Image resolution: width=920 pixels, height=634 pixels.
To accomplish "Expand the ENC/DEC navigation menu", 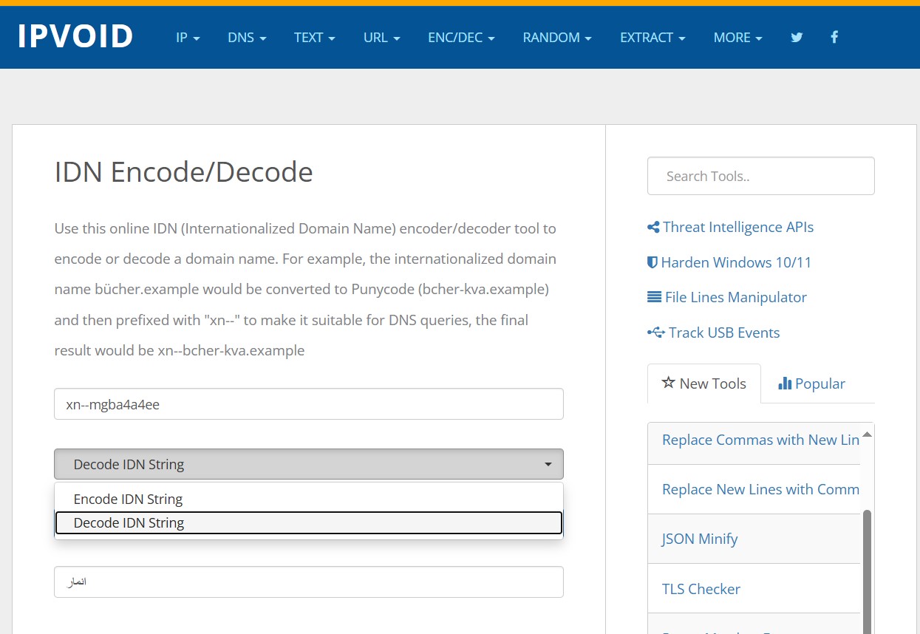I will [x=461, y=38].
